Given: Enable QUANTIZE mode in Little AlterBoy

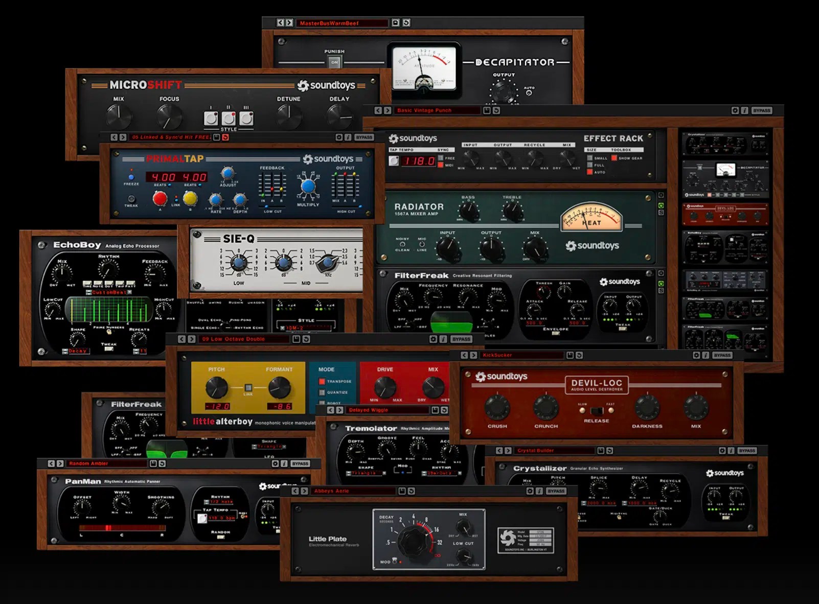Looking at the screenshot, I should tap(322, 392).
